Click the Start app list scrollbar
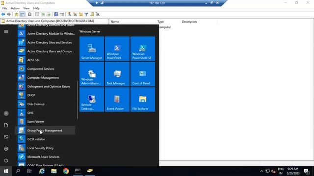 coord(78,100)
